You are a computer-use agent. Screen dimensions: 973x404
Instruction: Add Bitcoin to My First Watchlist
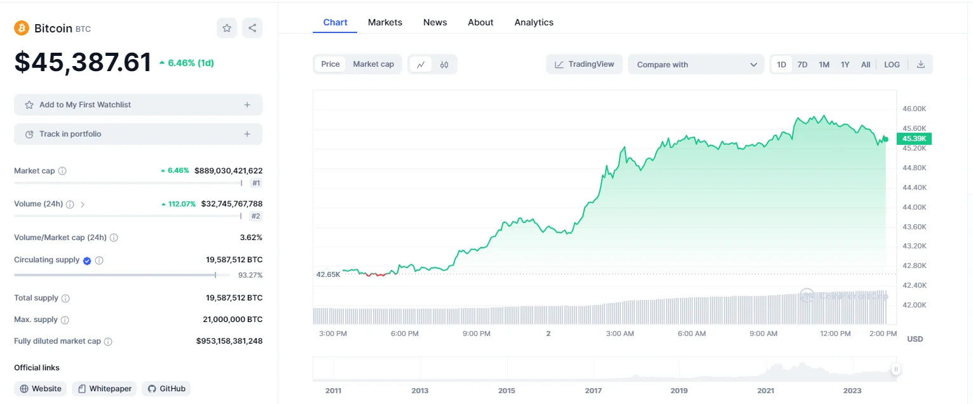(x=138, y=105)
